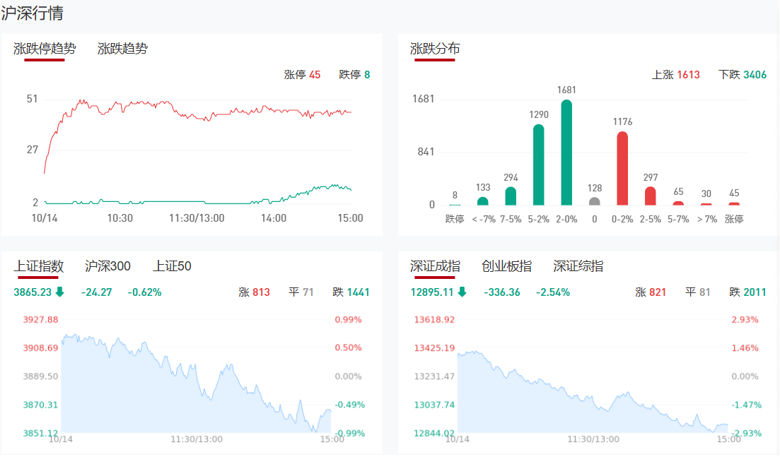Open the 创业板指 tab

506,266
